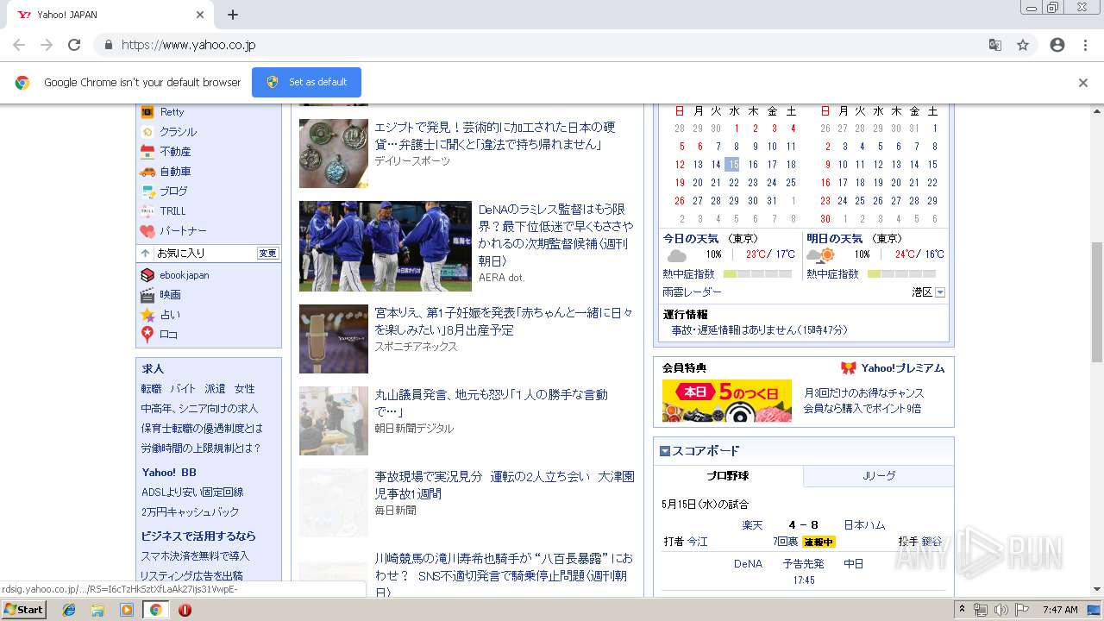The width and height of the screenshot is (1104, 621).
Task: Switch to the プロ野球 tab
Action: [728, 476]
